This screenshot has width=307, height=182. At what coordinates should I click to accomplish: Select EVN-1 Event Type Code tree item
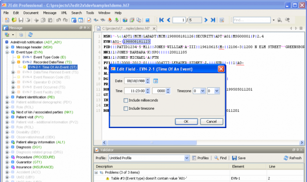(x=44, y=57)
